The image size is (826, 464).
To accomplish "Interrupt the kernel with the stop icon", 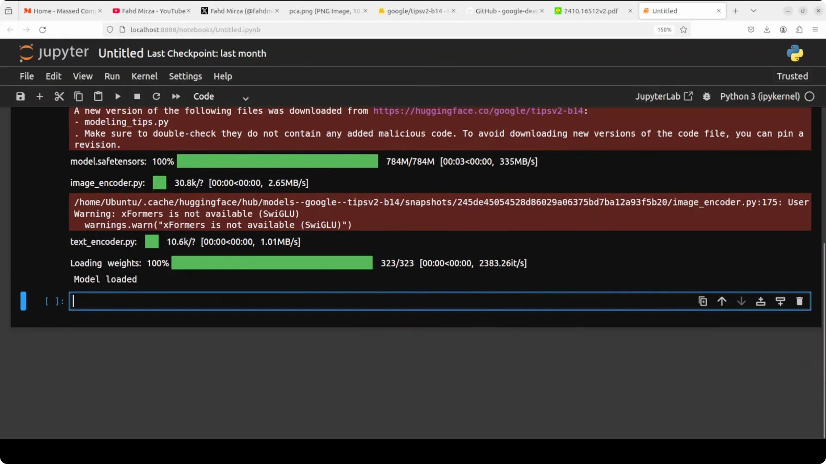I will 137,96.
